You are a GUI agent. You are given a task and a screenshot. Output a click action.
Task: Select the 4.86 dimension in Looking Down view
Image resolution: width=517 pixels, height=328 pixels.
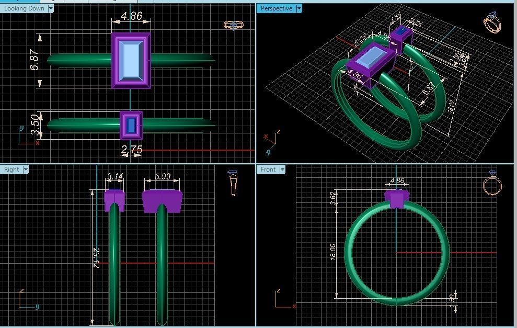132,16
